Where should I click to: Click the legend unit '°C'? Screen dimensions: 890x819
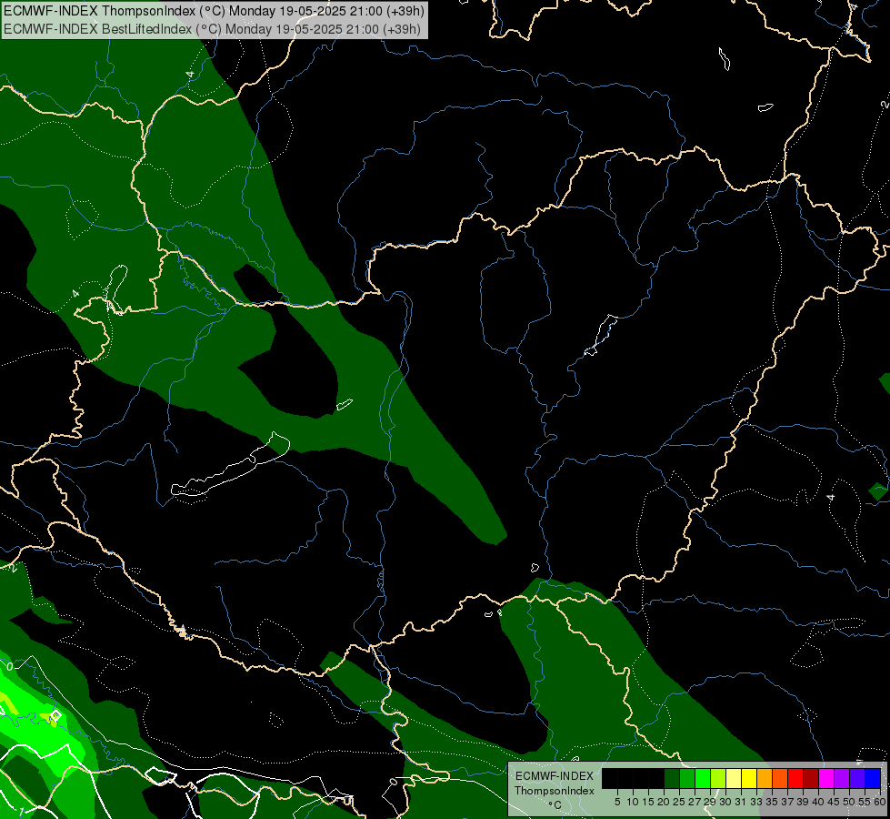tap(555, 805)
